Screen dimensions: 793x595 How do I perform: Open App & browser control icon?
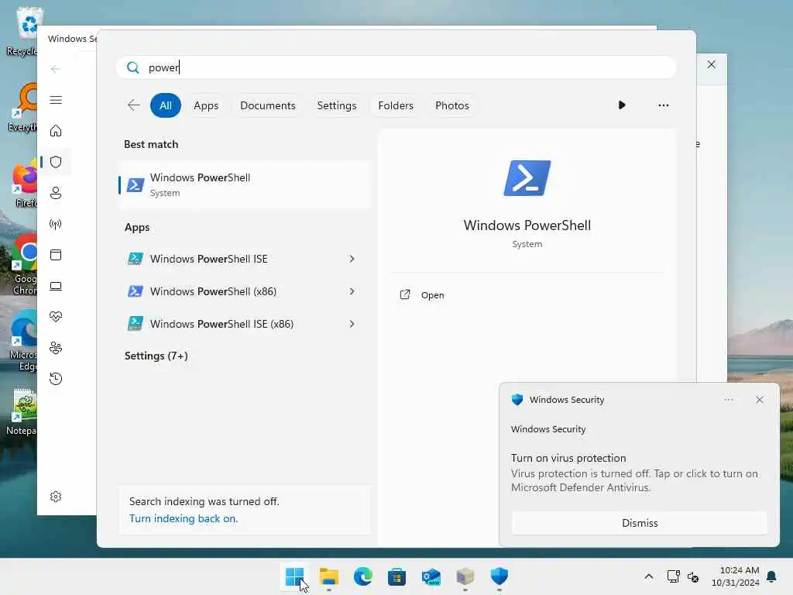(x=56, y=255)
